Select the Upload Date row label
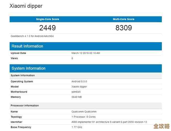Viewport: 171px width, 131px height. pyautogui.click(x=18, y=53)
